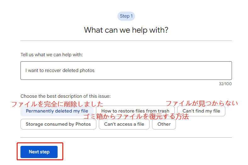Click the red 'ファイルが見つからない' annotation
Viewport: 248px width, 165px height.
point(201,103)
